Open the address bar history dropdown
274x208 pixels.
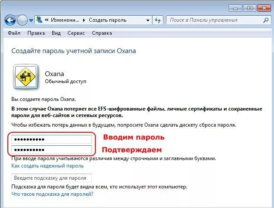click(x=148, y=20)
